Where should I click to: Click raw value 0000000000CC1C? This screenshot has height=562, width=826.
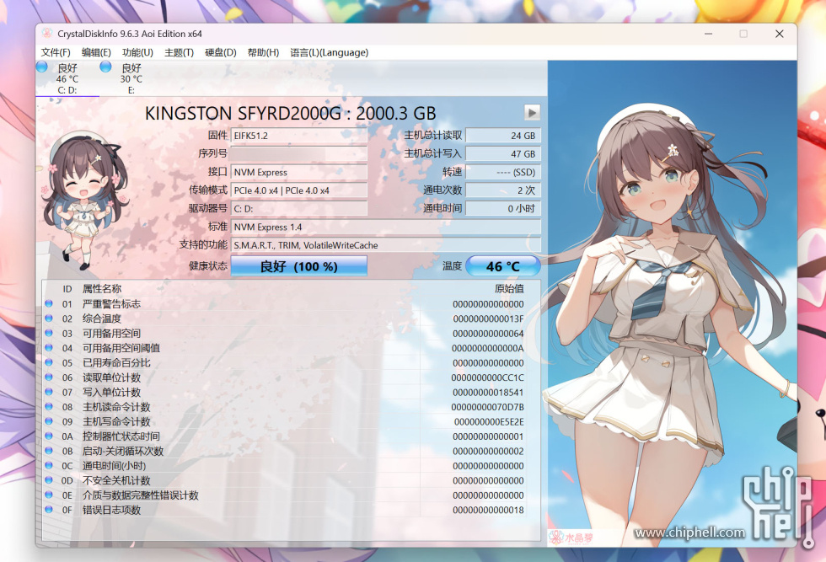pos(487,377)
